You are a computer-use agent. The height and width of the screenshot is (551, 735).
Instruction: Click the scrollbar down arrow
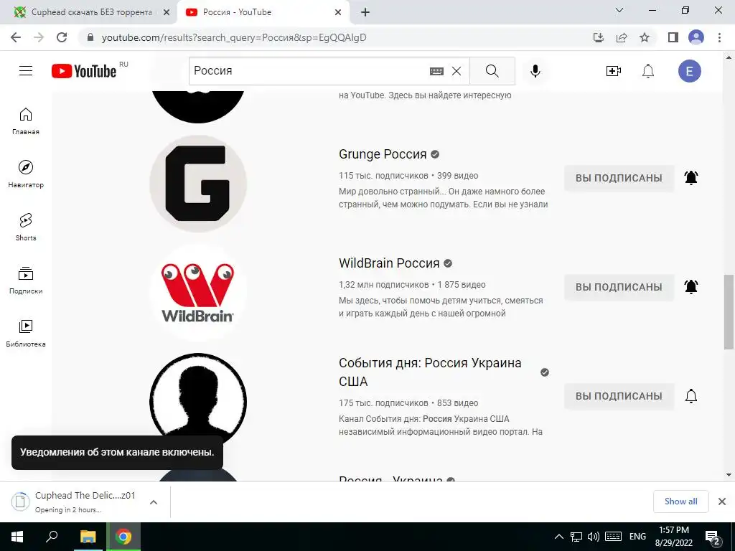point(729,475)
